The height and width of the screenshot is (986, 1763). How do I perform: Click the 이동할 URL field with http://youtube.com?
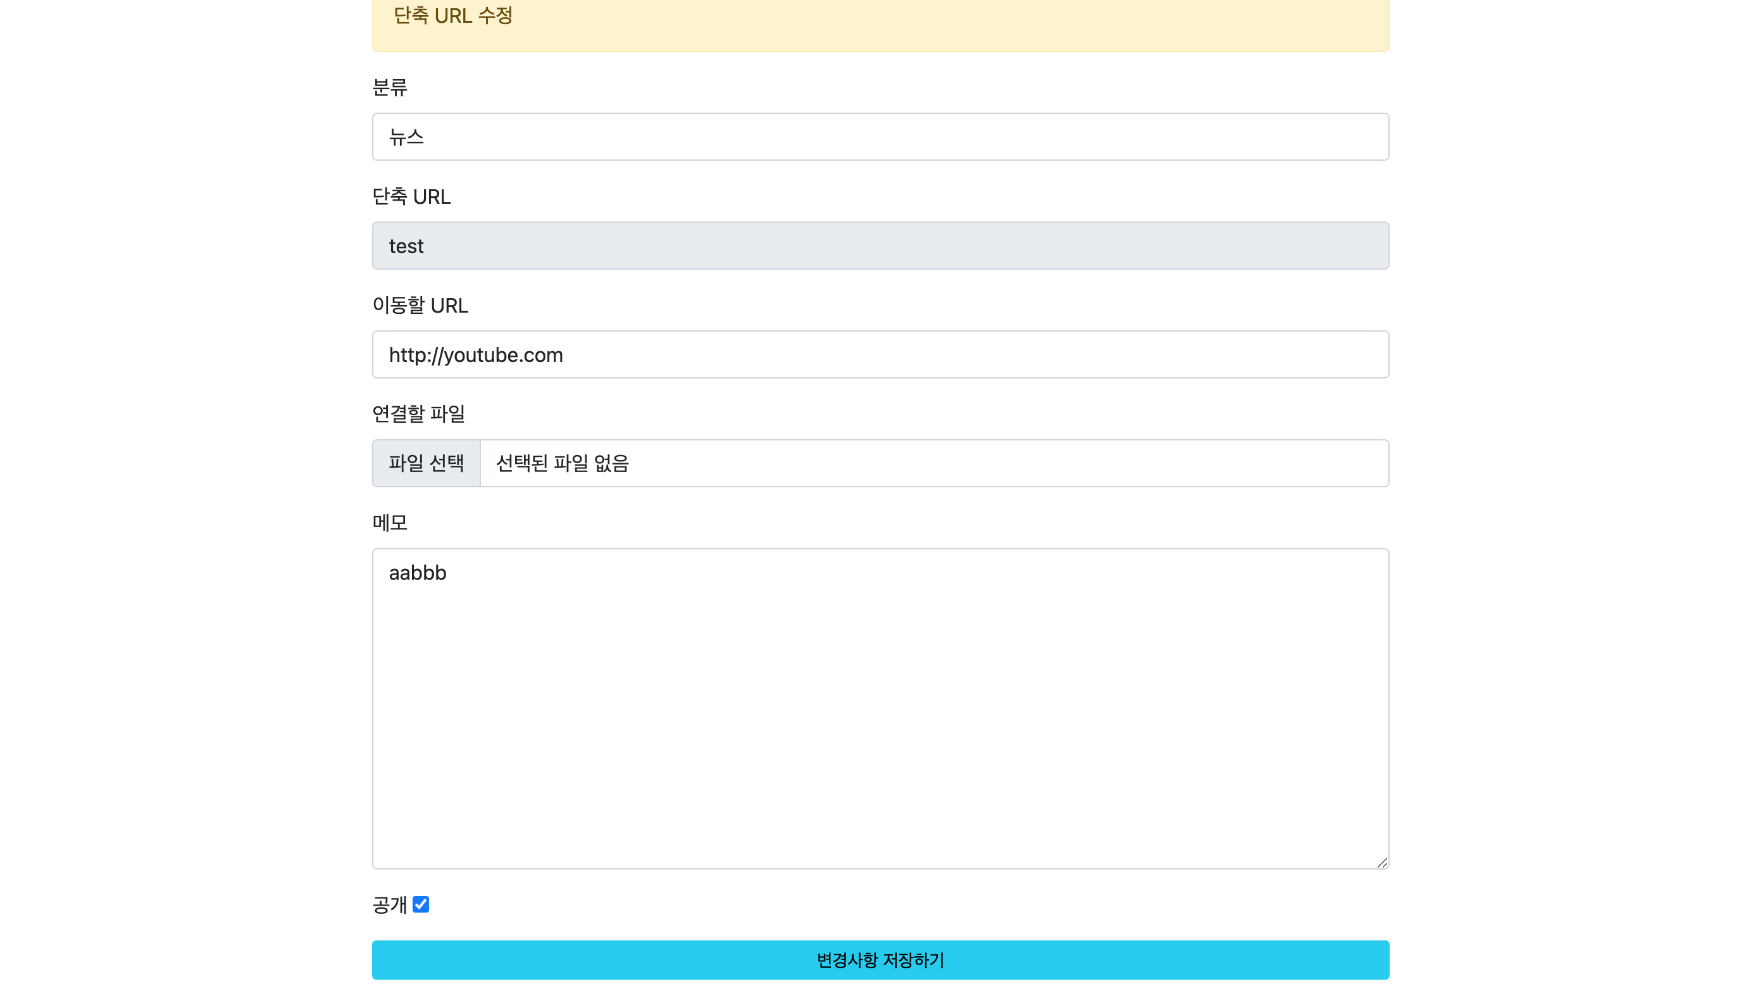[x=880, y=354]
